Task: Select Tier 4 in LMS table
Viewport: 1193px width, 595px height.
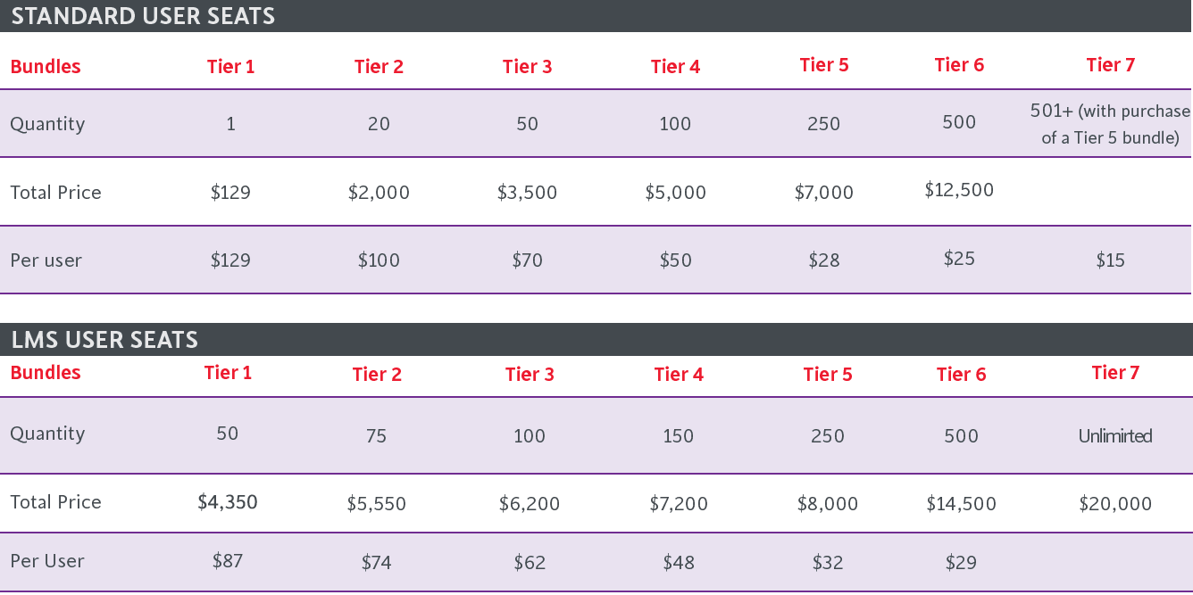Action: point(679,375)
